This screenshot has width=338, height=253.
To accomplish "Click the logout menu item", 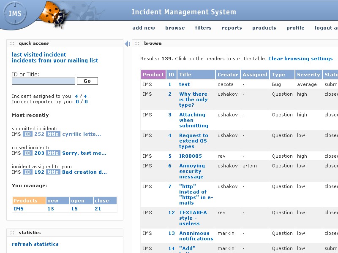I will coord(326,28).
